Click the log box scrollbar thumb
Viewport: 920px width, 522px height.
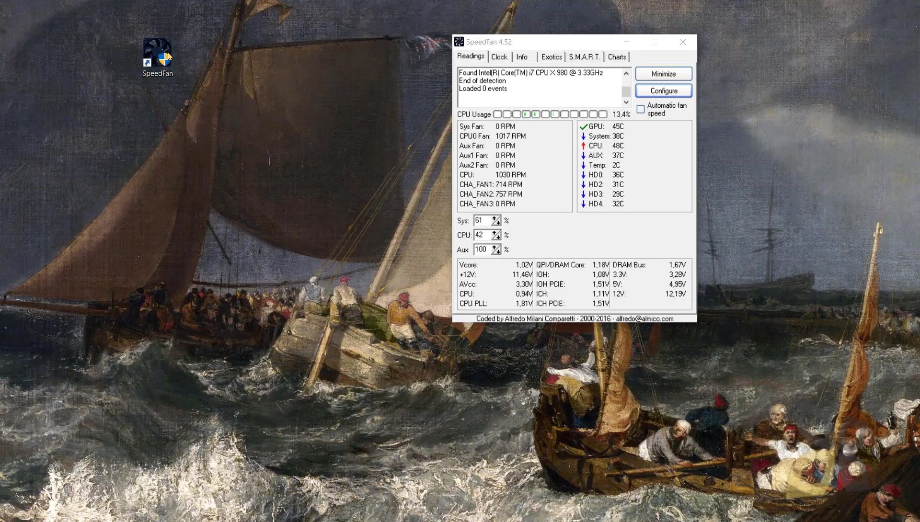(x=626, y=91)
